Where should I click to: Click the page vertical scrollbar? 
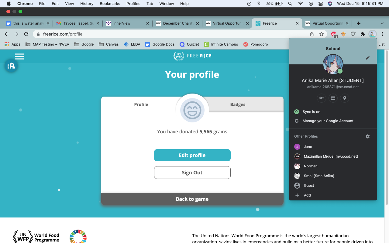[x=387, y=128]
